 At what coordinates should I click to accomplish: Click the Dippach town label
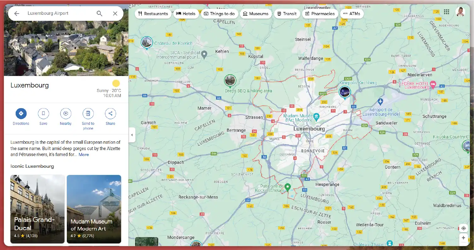pyautogui.click(x=176, y=162)
